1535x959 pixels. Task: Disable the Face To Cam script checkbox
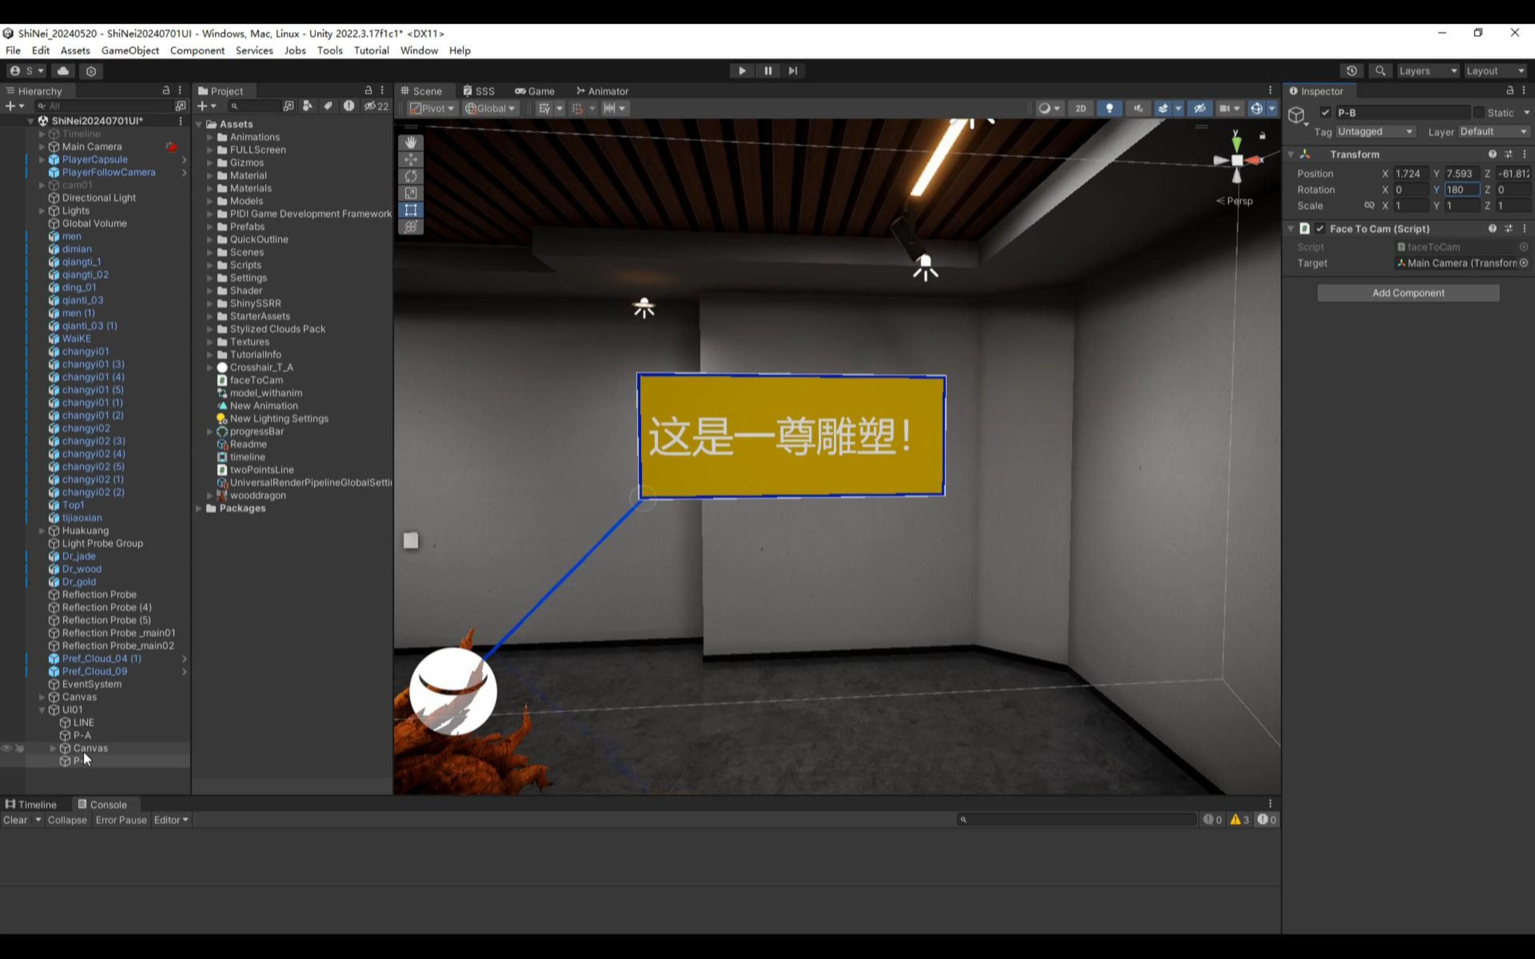1320,228
